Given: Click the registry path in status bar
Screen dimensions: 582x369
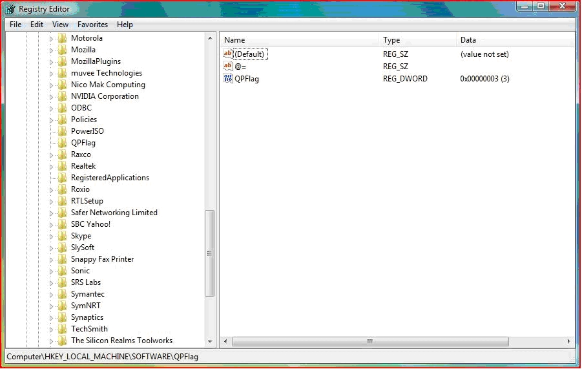Looking at the screenshot, I should (x=103, y=357).
